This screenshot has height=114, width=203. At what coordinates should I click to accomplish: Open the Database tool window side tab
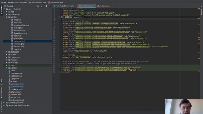(x=201, y=10)
